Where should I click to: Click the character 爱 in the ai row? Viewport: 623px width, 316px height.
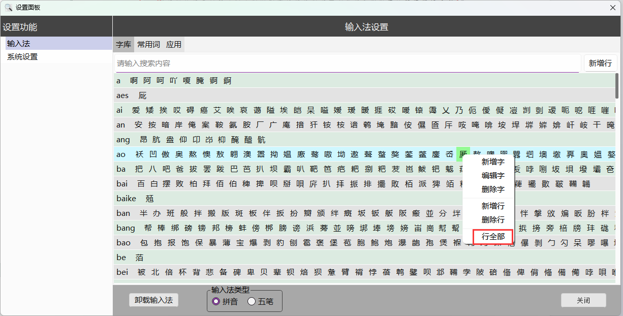click(136, 110)
